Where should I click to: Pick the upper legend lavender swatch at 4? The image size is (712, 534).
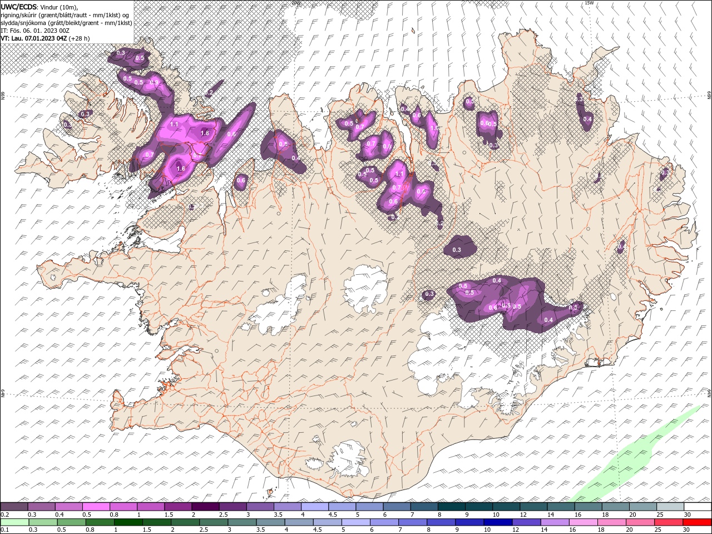pos(315,507)
